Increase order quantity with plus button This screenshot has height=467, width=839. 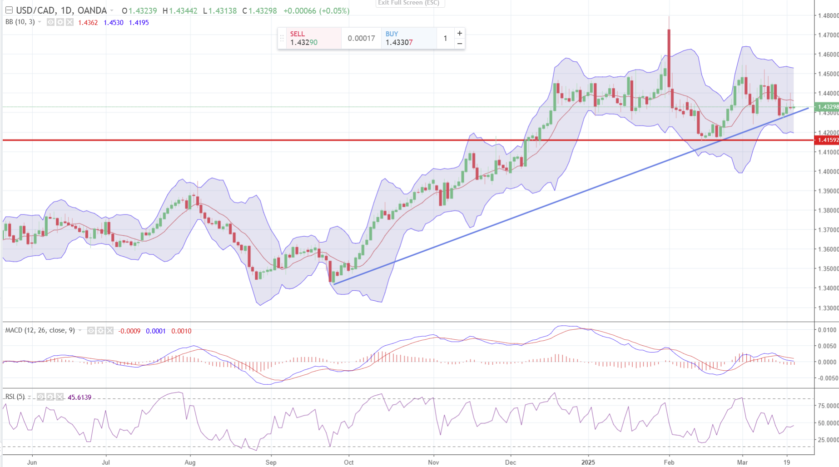point(460,33)
